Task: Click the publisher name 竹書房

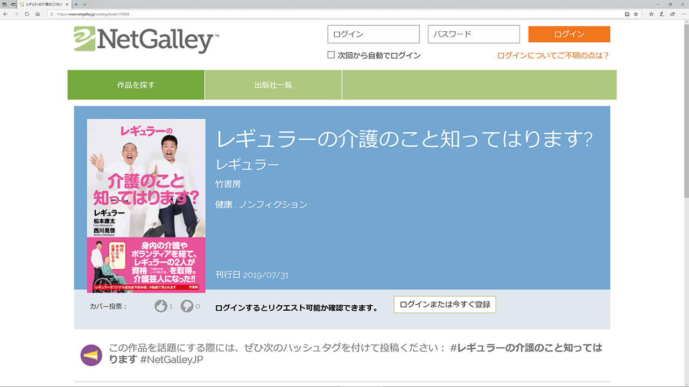Action: 228,184
